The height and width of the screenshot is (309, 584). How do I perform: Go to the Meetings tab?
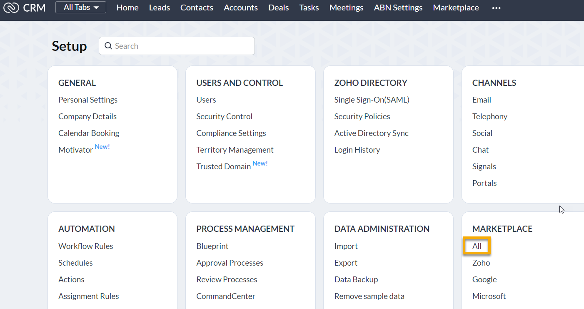347,8
